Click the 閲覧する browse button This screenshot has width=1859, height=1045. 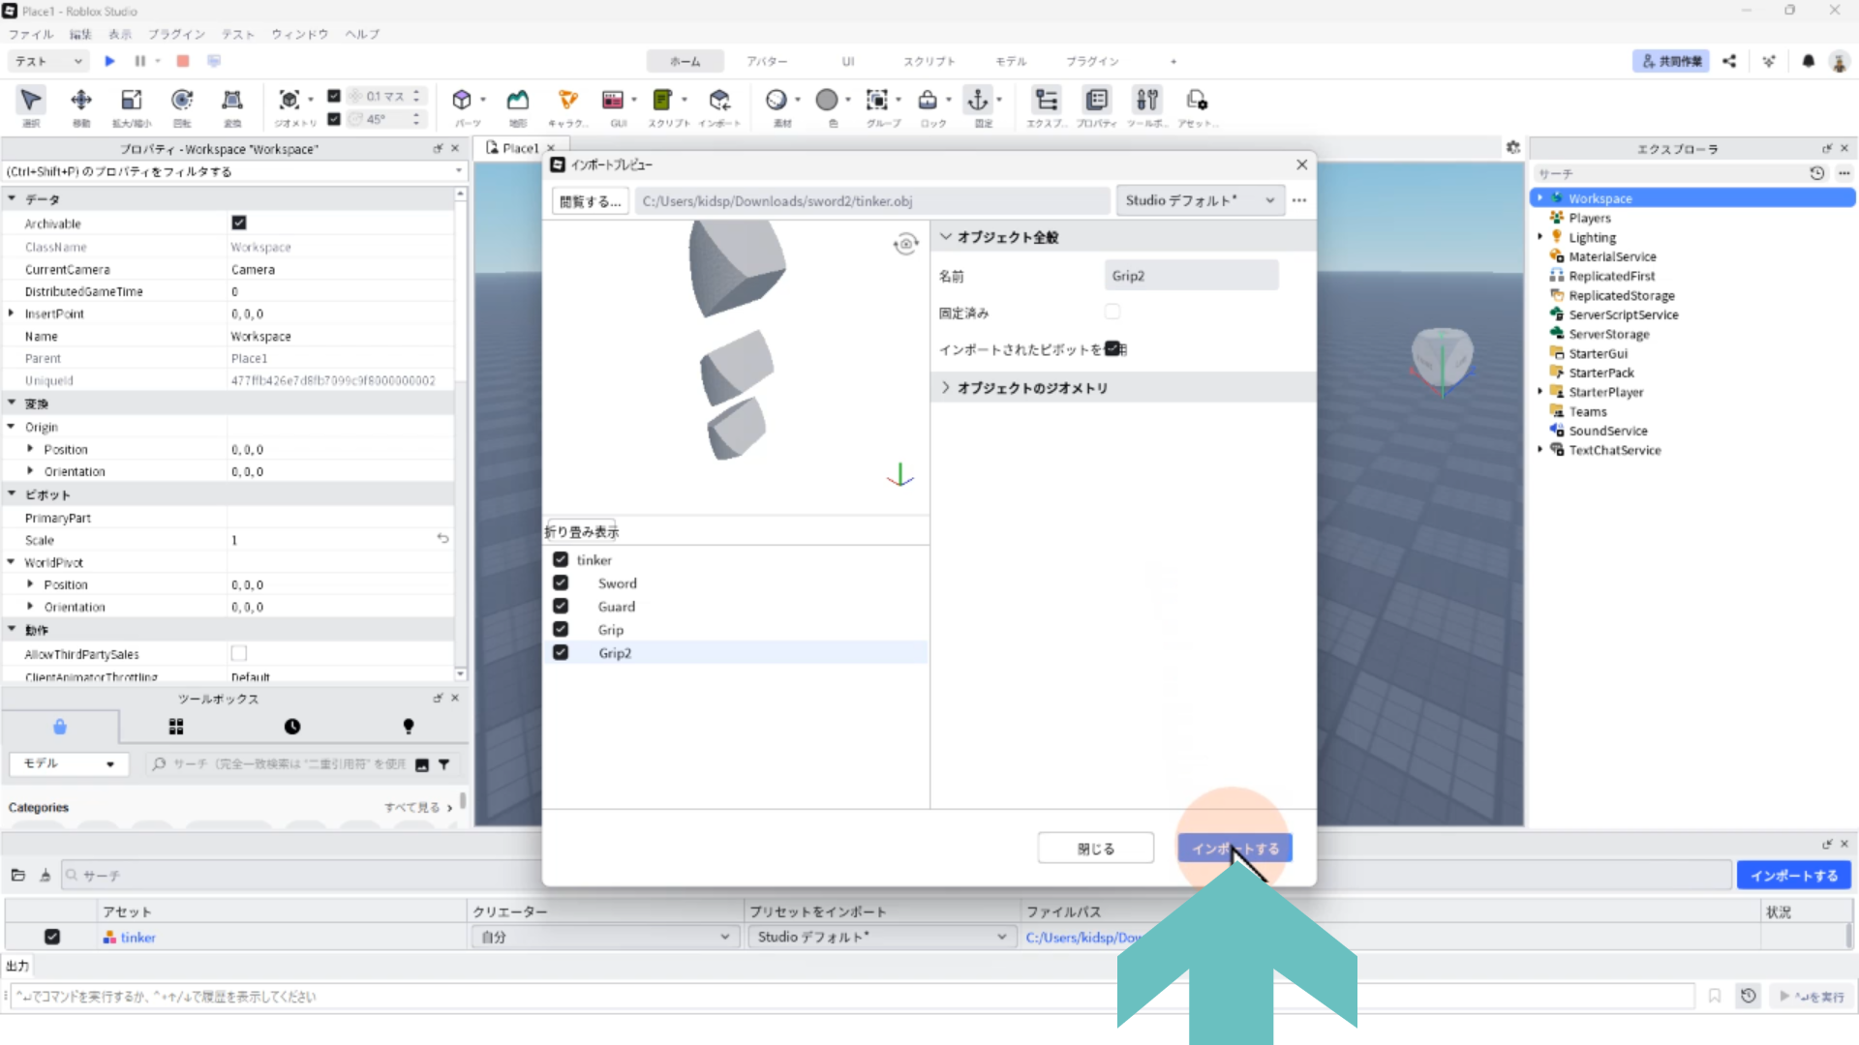[591, 201]
